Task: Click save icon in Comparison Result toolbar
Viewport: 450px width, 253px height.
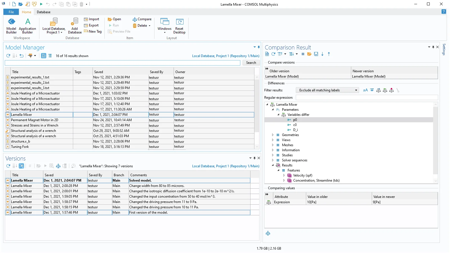Action: [316, 54]
